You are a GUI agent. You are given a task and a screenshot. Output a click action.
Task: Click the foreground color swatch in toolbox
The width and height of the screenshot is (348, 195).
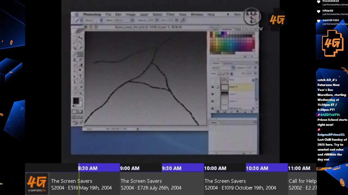pyautogui.click(x=76, y=101)
